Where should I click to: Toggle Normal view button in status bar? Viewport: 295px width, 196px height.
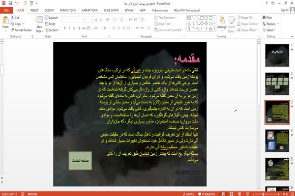pyautogui.click(x=223, y=194)
